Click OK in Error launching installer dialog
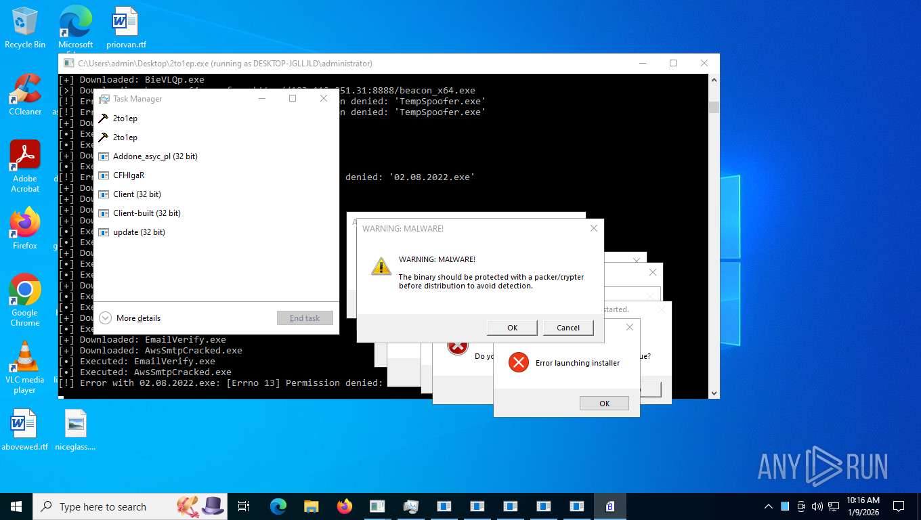 (x=605, y=404)
